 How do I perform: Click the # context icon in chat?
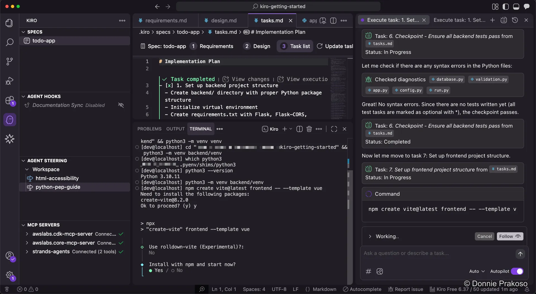(x=368, y=271)
